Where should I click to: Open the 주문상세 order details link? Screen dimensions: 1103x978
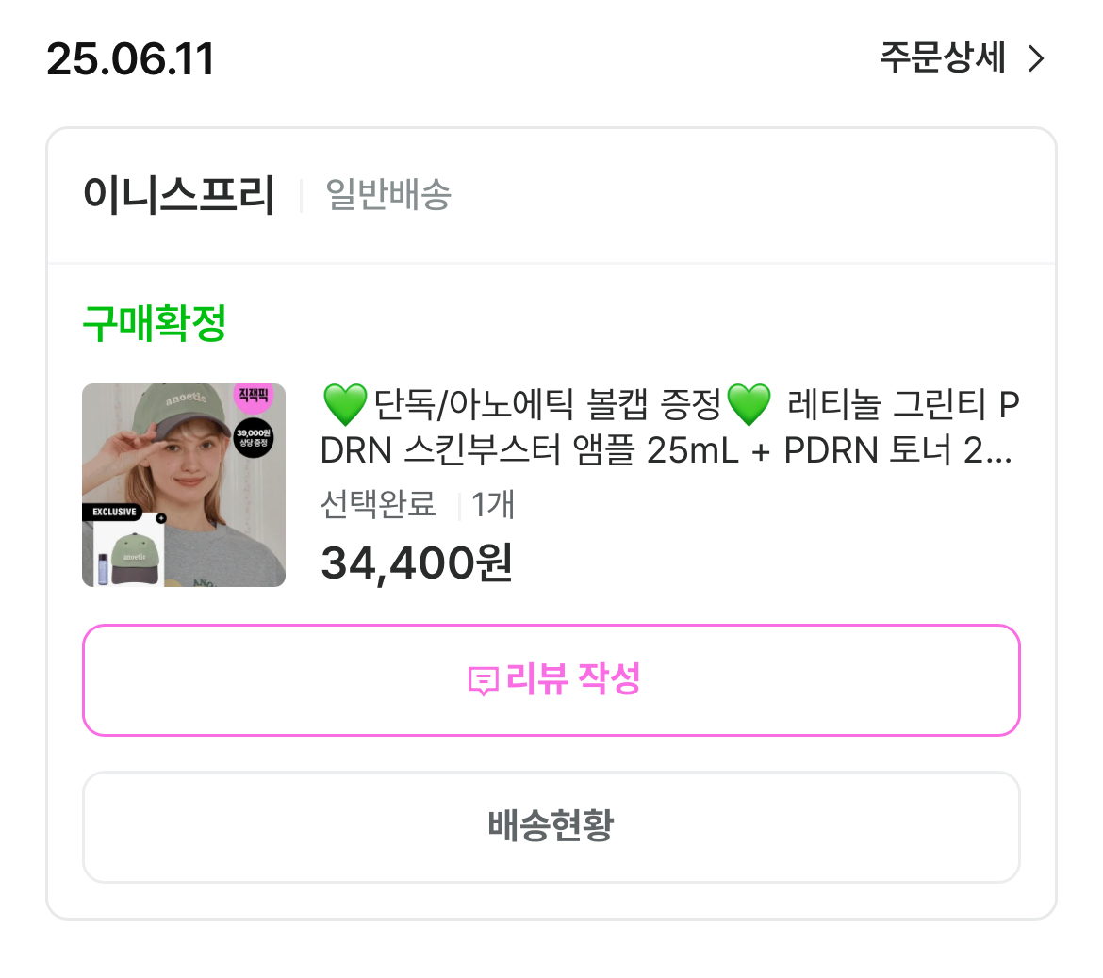(943, 58)
